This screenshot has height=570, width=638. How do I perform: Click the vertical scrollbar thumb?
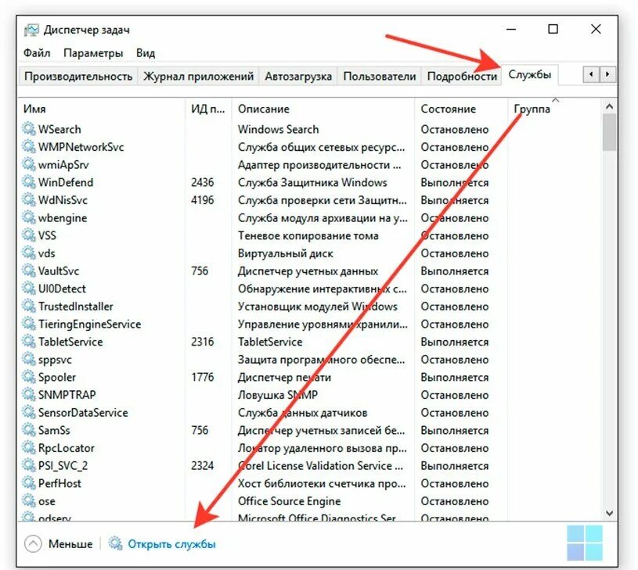pos(609,132)
